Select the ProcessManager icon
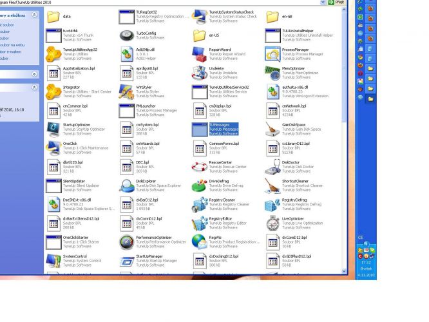Viewport: 429px width, 322px height. 272,54
